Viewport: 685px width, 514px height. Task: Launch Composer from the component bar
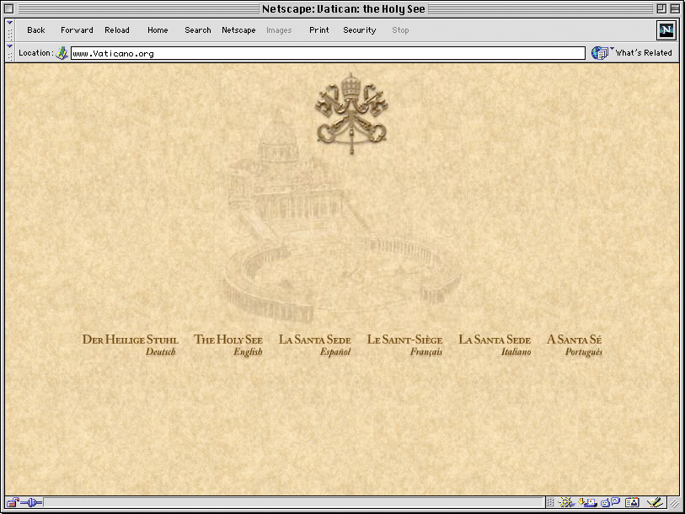pos(655,503)
